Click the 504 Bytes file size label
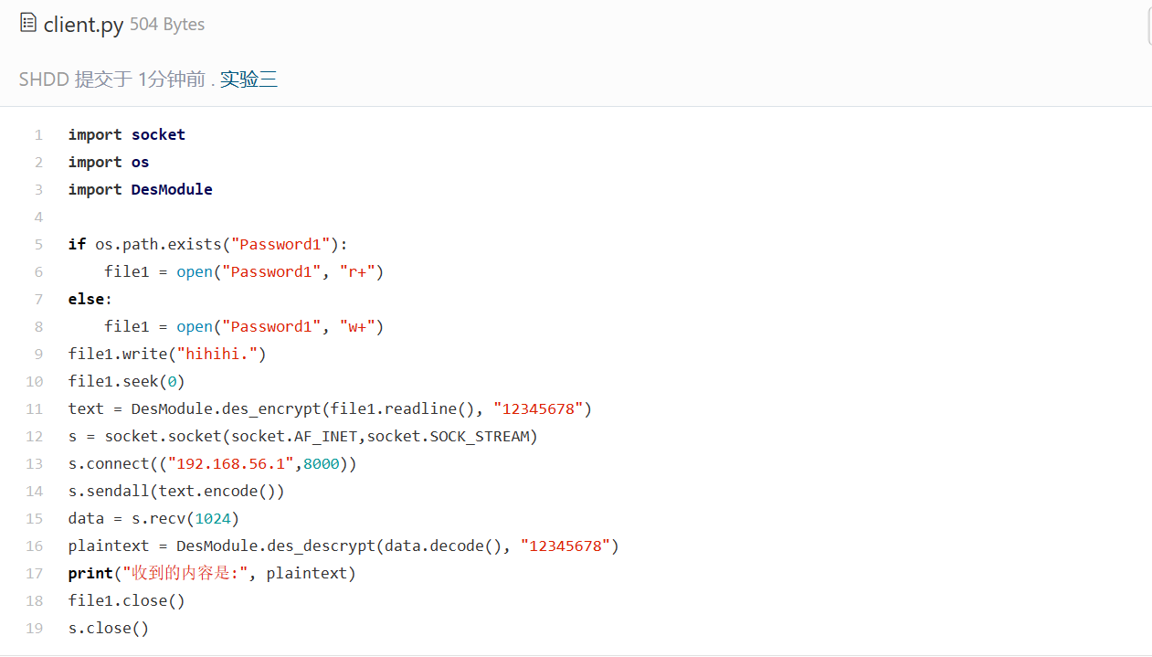This screenshot has width=1152, height=657. tap(167, 25)
